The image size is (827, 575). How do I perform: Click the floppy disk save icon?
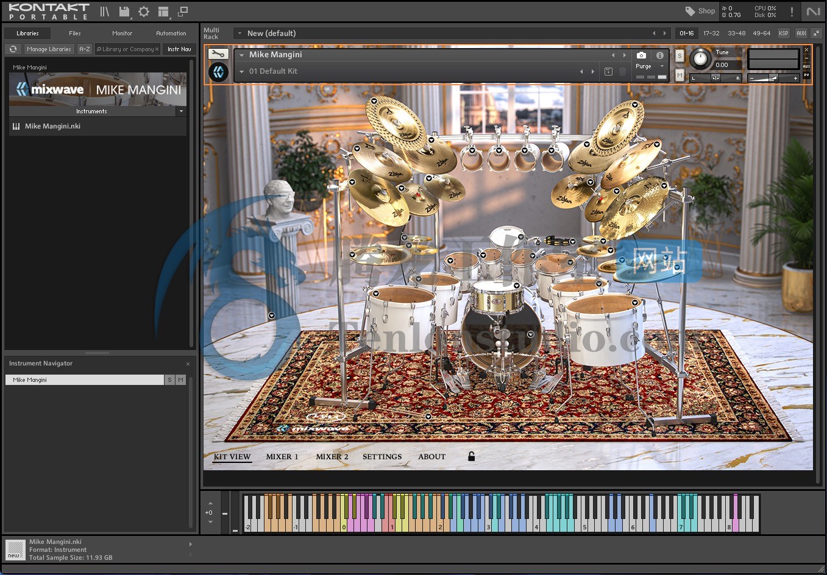pos(124,12)
